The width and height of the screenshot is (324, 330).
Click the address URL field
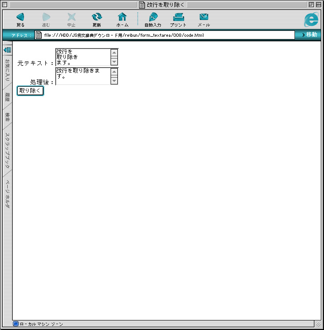tap(164, 35)
